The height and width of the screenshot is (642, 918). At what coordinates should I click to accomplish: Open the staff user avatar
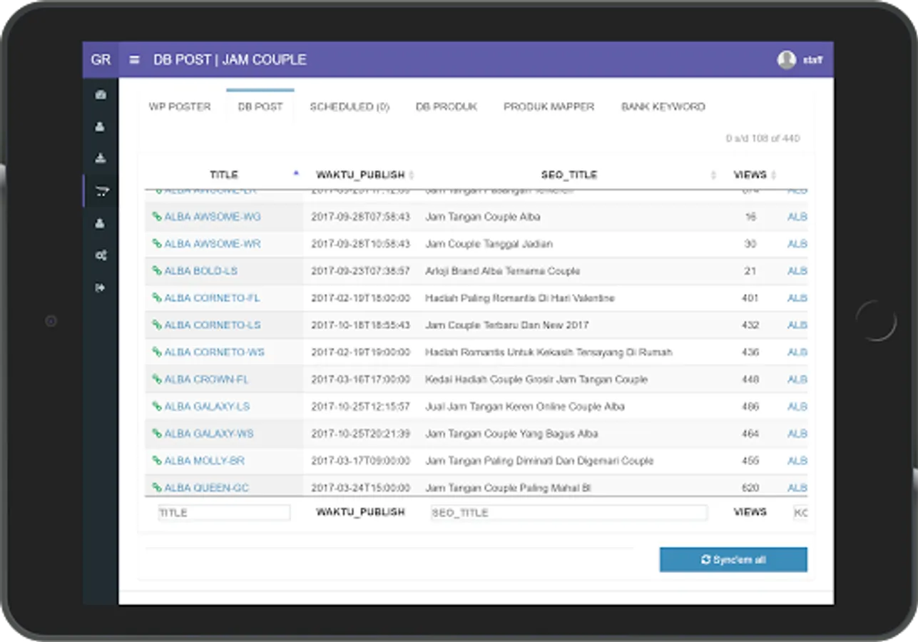point(787,60)
